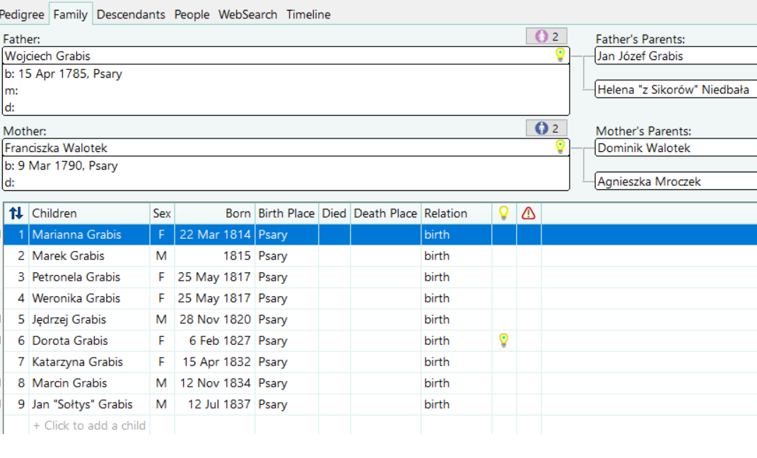Click the lightbulb hint in Dorota Grabis row
This screenshot has width=757, height=458.
pyautogui.click(x=503, y=341)
